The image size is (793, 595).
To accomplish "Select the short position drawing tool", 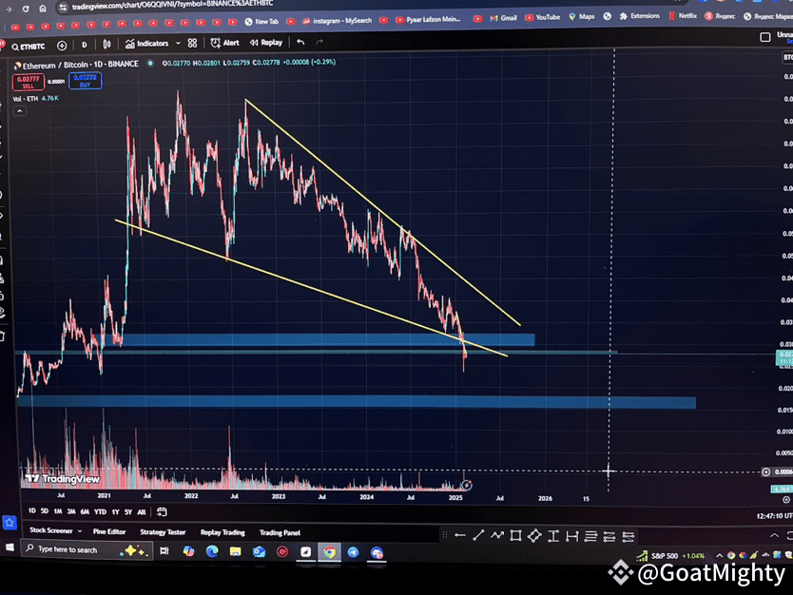I will (629, 536).
